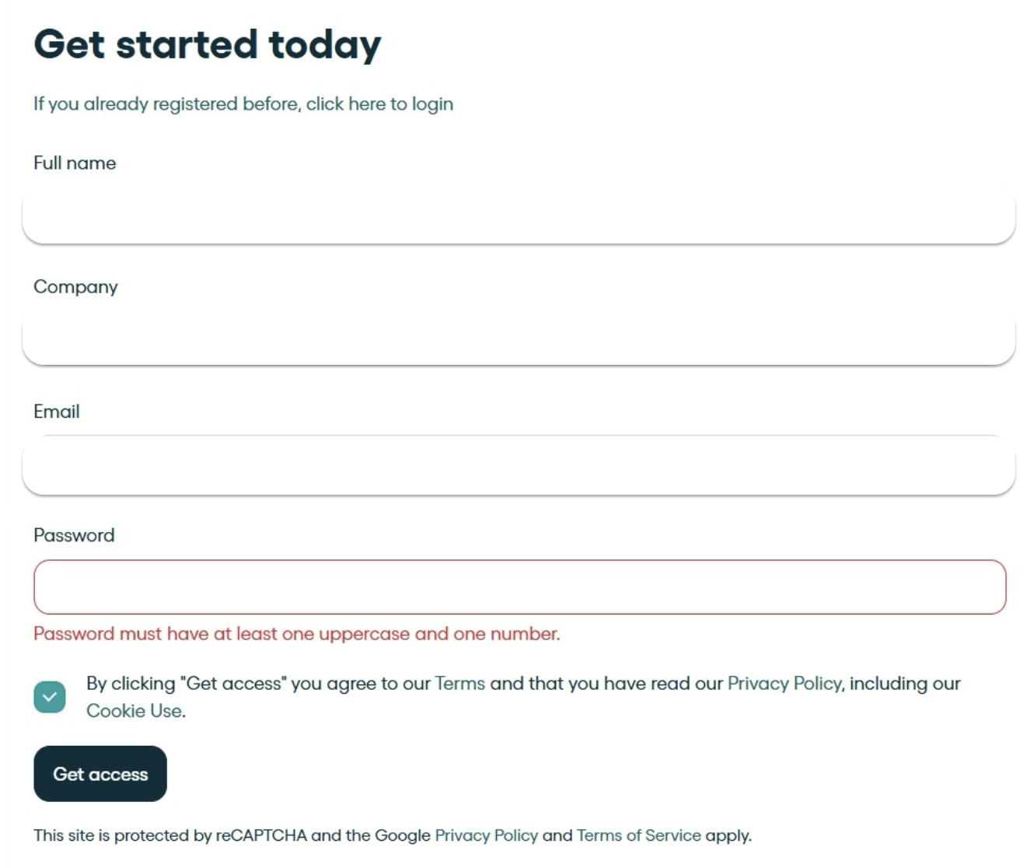Click the 'Full name' field label
The image size is (1034, 868).
[x=75, y=163]
